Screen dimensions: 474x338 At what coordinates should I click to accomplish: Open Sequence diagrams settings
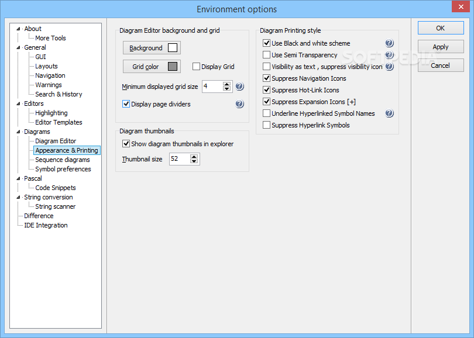(x=63, y=160)
